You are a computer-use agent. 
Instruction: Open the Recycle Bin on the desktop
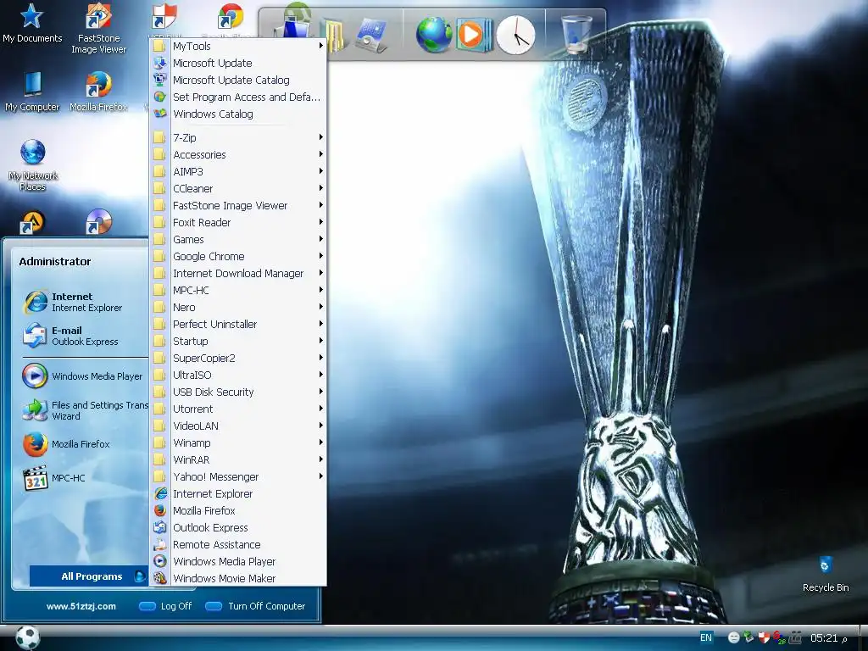[826, 575]
